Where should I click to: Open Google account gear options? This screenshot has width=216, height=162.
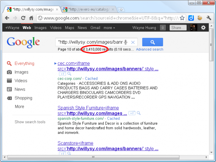pos(203,28)
